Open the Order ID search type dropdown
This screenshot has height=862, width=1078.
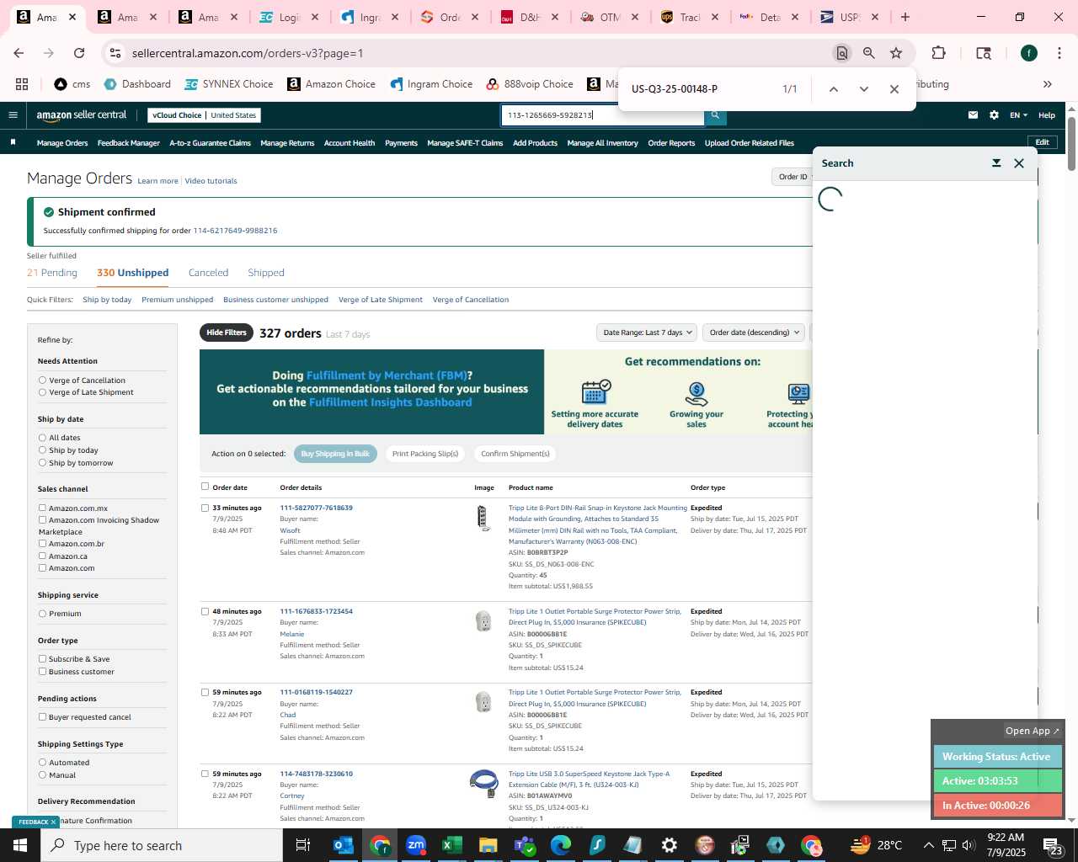[792, 177]
